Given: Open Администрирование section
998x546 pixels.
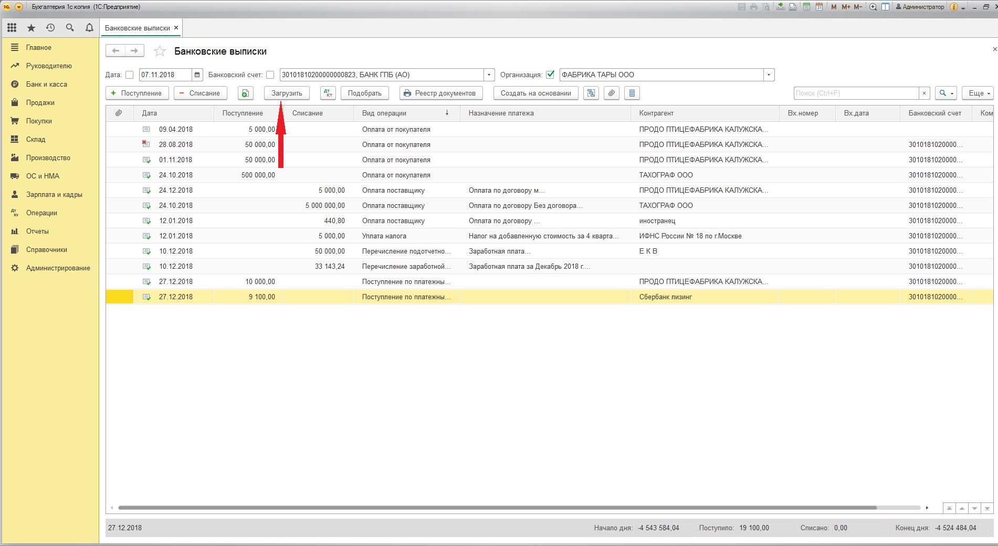Looking at the screenshot, I should (58, 268).
